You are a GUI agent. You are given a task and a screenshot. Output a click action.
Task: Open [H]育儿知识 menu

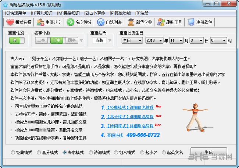pos(42,13)
